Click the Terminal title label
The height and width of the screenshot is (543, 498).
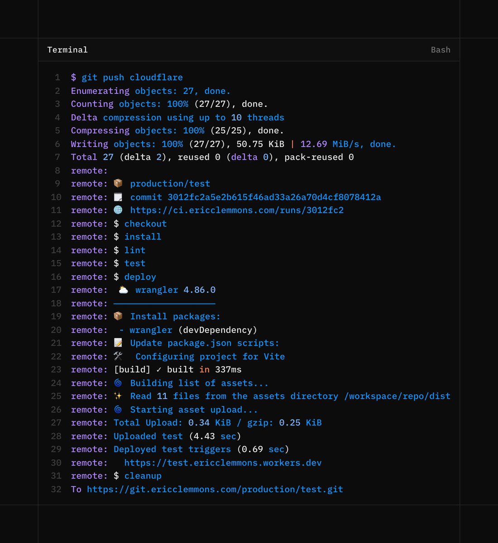click(x=67, y=50)
